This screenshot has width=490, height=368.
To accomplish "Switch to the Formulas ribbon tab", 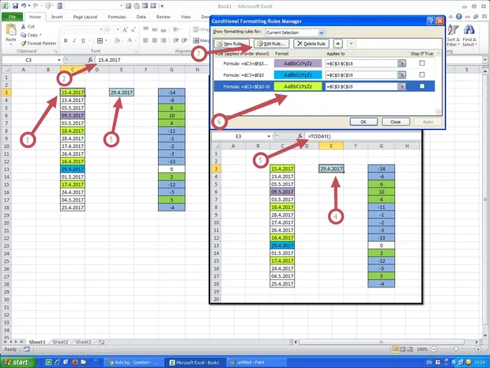I will click(116, 17).
